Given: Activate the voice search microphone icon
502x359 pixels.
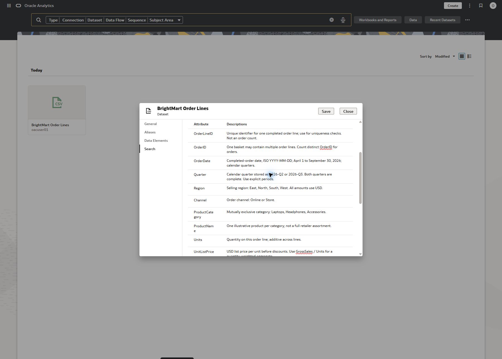Looking at the screenshot, I should click(343, 20).
